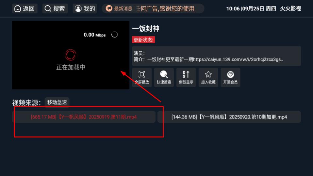This screenshot has height=176, width=313.
Task: Click the scrolling announcement message text
Action: [165, 8]
